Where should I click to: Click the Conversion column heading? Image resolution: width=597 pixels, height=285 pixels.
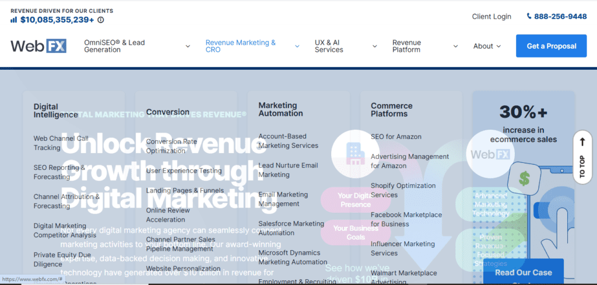click(x=167, y=112)
